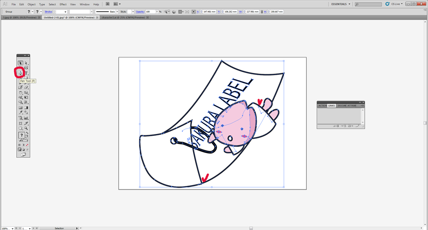Open the Object menu
Viewport: 428px width, 230px height.
pos(31,4)
